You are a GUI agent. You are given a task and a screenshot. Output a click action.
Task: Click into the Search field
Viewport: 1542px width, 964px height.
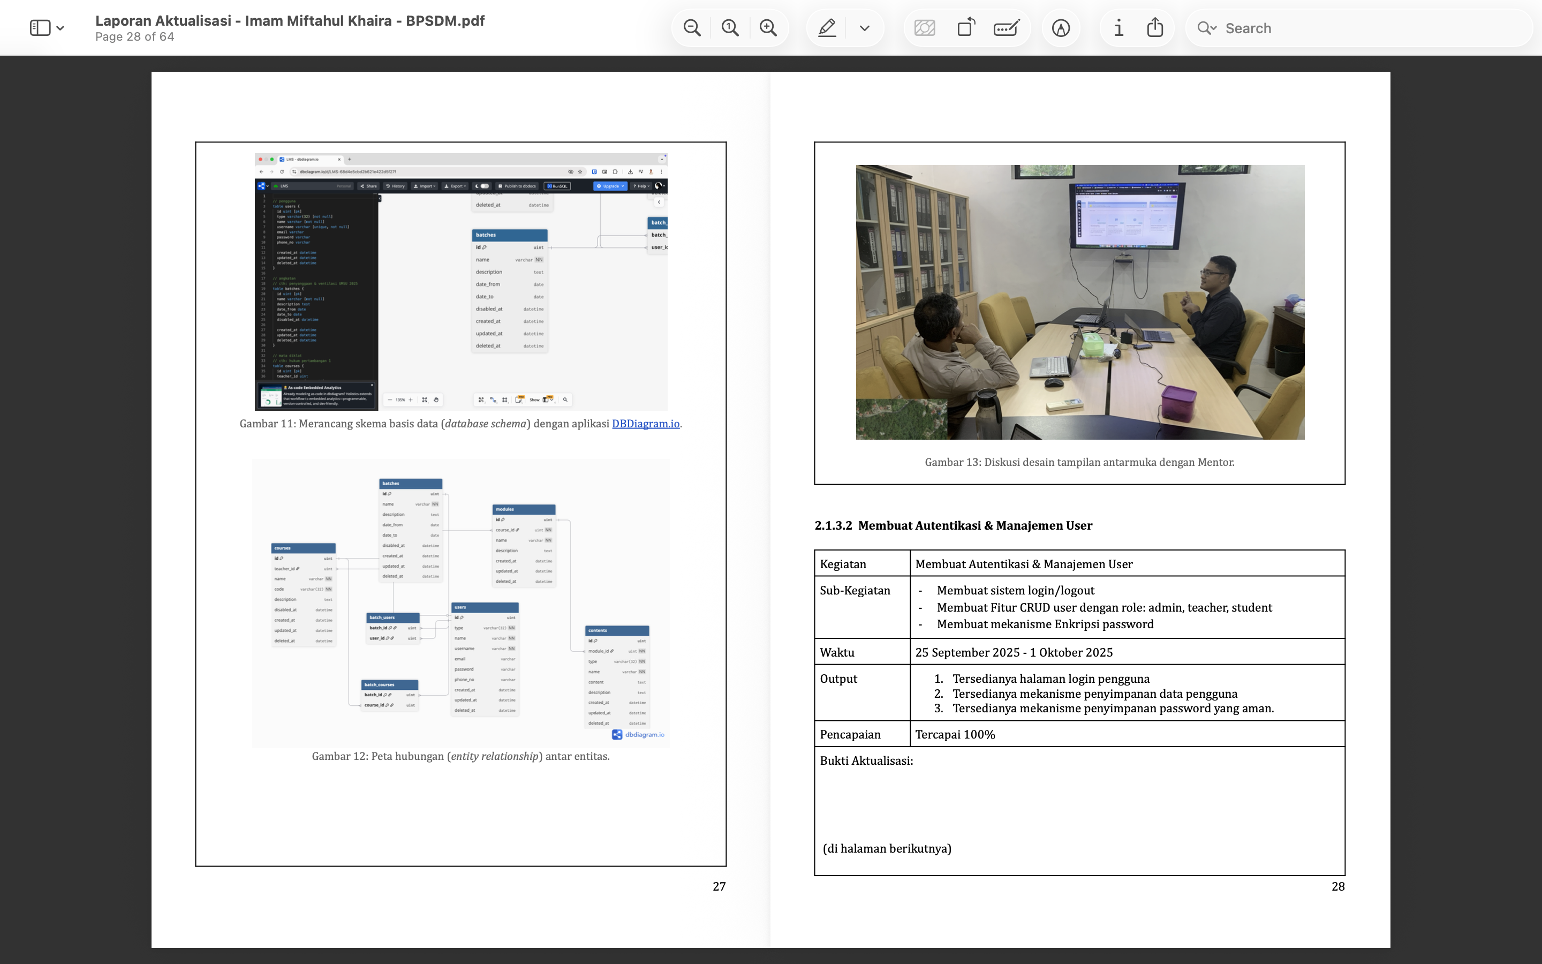coord(1370,28)
